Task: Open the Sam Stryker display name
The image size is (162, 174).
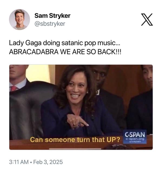Action: [x=52, y=16]
